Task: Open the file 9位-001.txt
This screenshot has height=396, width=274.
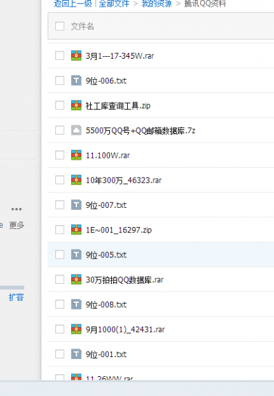Action: tap(106, 354)
